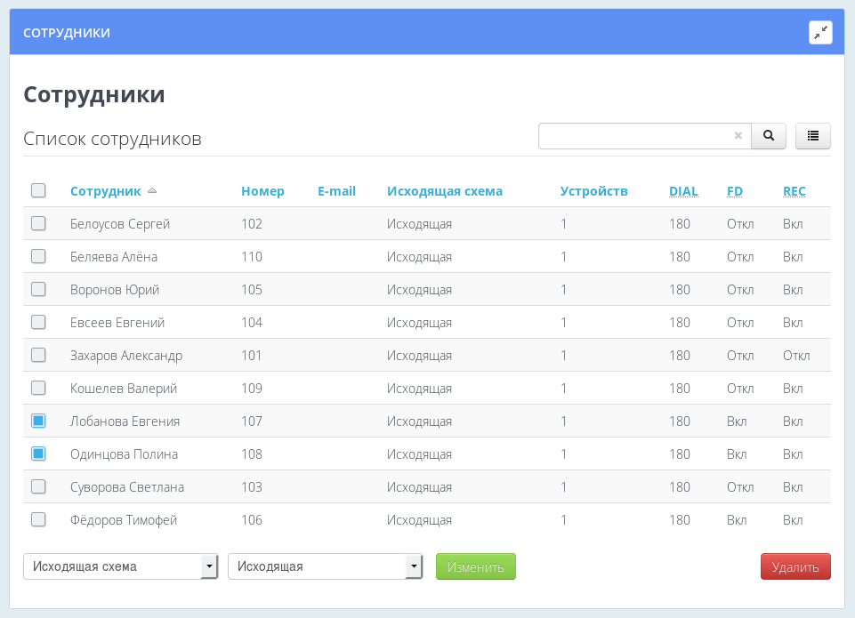This screenshot has height=618, width=855.
Task: Click the search magnifier icon
Action: click(x=768, y=136)
